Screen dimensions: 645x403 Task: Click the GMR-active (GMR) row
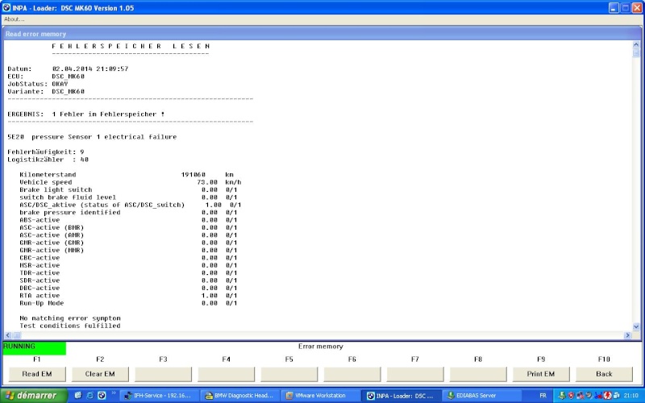(128, 243)
